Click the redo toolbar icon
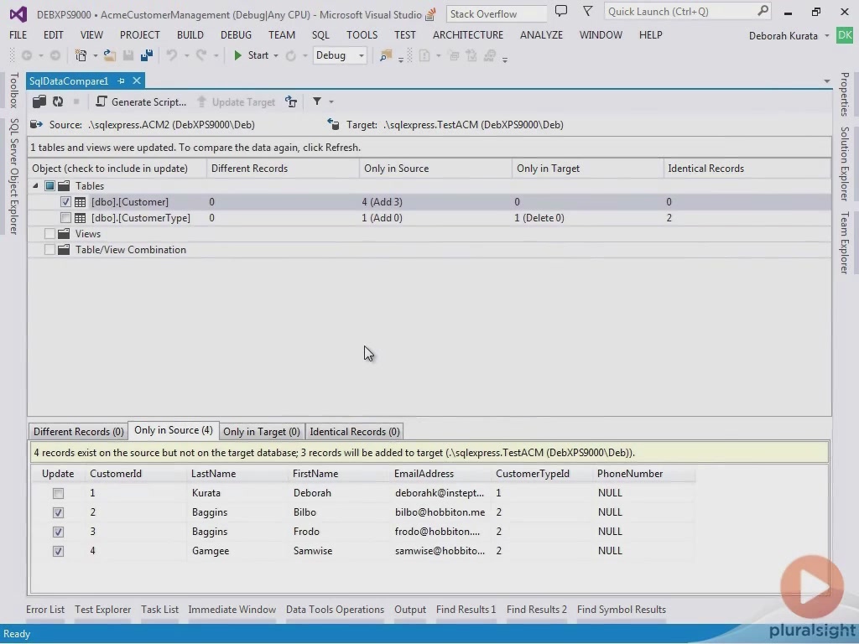 [x=201, y=55]
